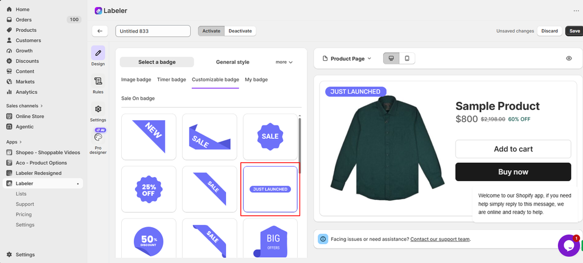Select the 25% OFF badge thumbnail
Image resolution: width=583 pixels, height=263 pixels.
point(149,189)
